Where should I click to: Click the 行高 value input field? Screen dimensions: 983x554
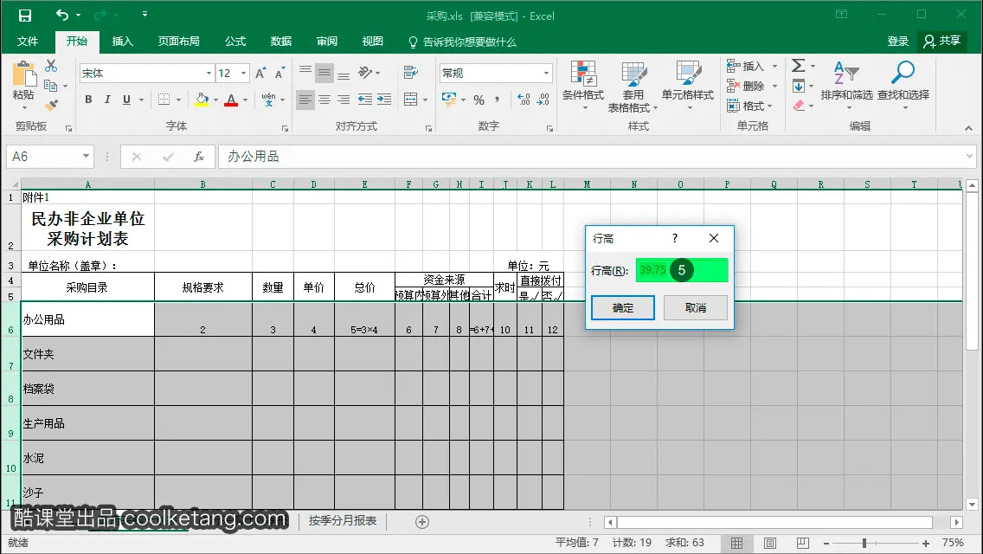[682, 270]
